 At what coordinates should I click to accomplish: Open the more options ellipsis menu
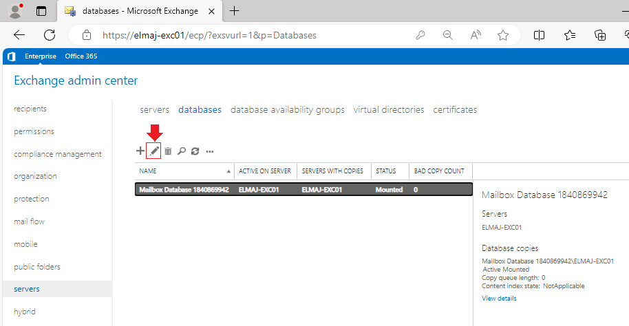pyautogui.click(x=210, y=151)
